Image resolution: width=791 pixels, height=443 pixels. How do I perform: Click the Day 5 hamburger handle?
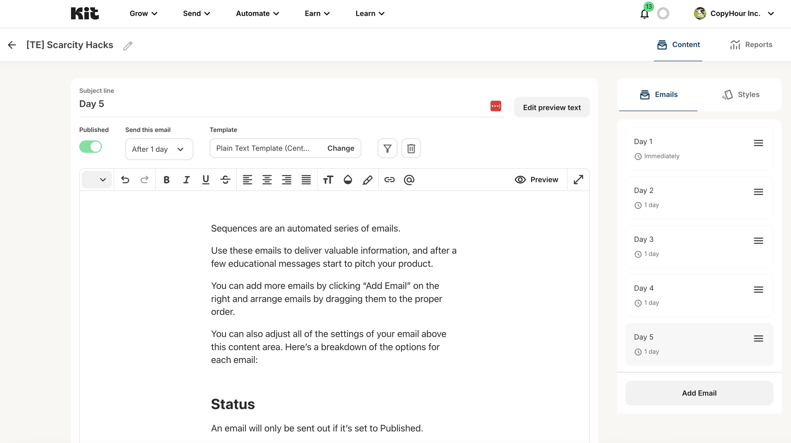point(758,339)
